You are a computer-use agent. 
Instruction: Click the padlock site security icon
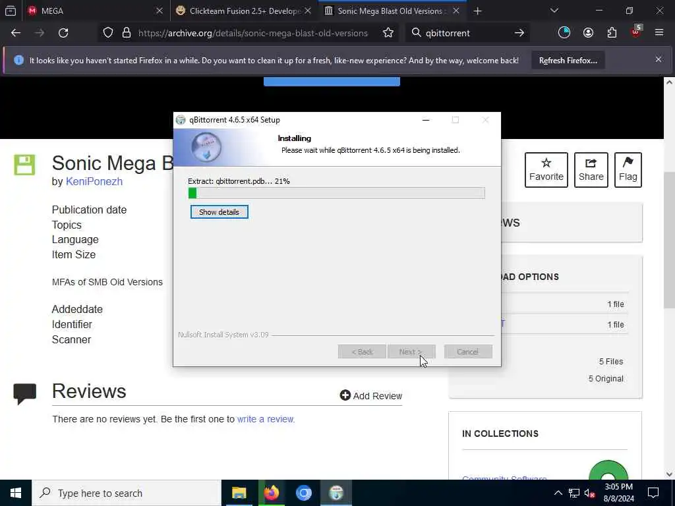tap(127, 33)
